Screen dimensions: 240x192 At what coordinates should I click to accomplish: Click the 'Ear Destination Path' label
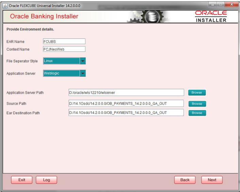(23, 113)
